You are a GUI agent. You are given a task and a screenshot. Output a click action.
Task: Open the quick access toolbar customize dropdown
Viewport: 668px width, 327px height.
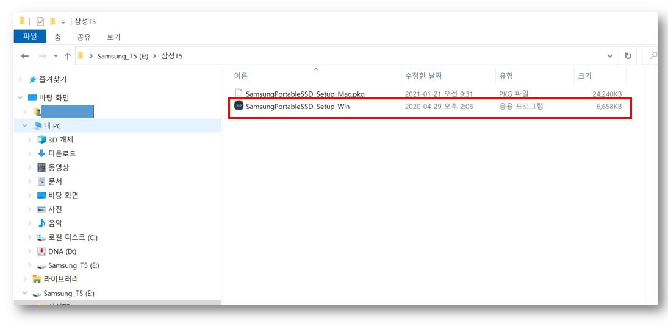pos(63,22)
